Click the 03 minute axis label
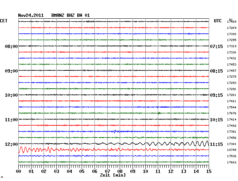 56,171
